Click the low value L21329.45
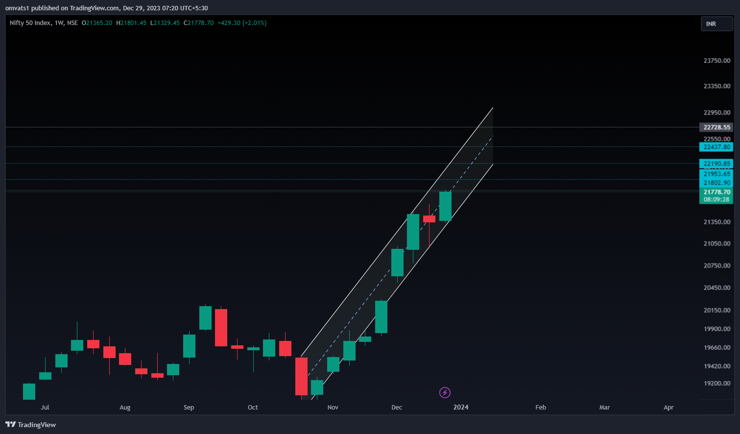740x434 pixels. (x=165, y=23)
